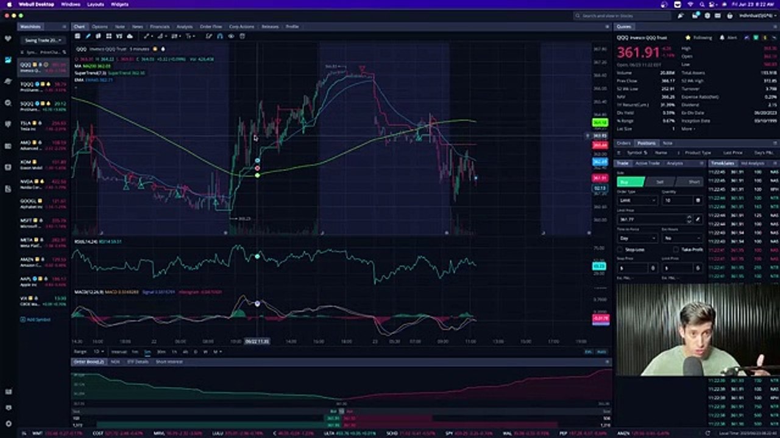Click the calculator icon beside Quantity
This screenshot has width=780, height=438.
coord(698,200)
